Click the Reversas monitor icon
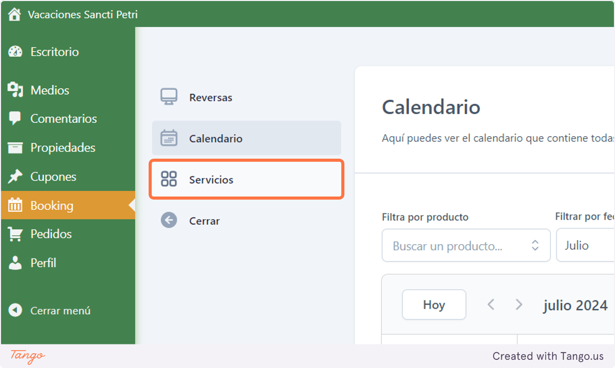The width and height of the screenshot is (615, 368). (x=169, y=97)
